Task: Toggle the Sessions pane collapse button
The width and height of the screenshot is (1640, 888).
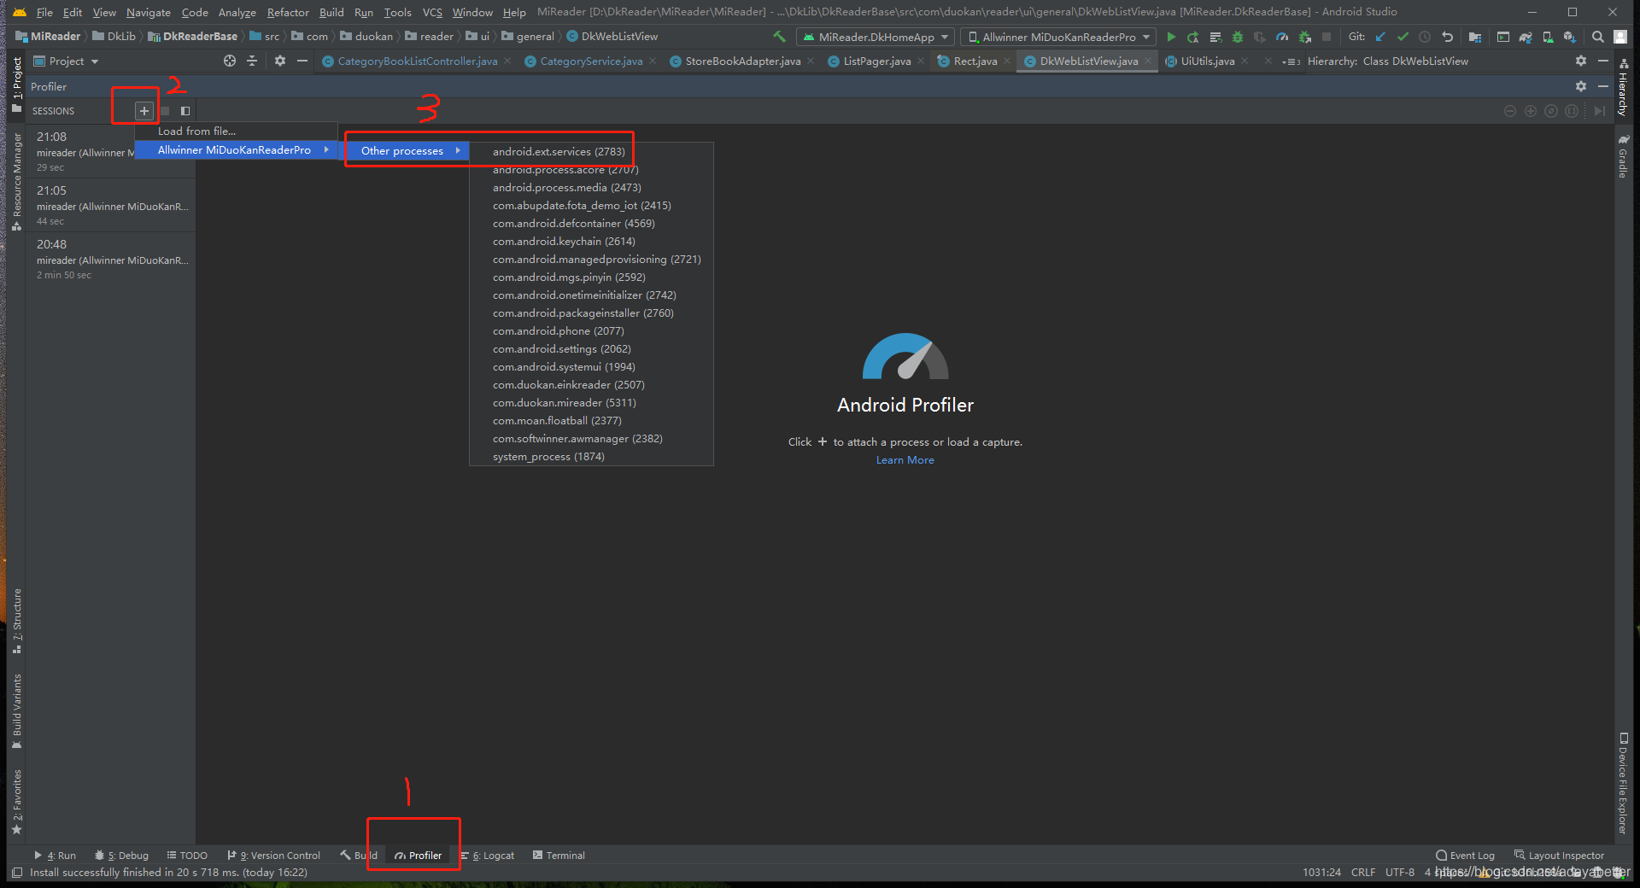Action: [x=185, y=111]
